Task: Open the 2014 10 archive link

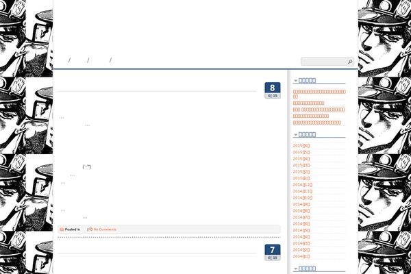Action: 303,198
